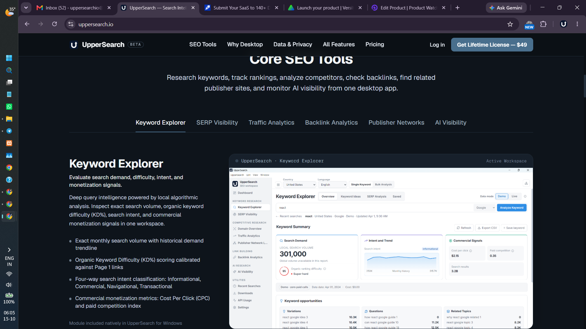Select the Backlink Analytics tab
The height and width of the screenshot is (329, 586).
coord(331,122)
